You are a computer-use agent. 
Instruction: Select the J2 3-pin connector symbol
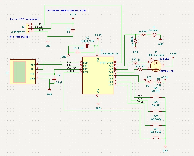pyautogui.click(x=28, y=29)
